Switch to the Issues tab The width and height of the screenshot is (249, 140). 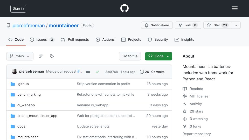point(42,39)
